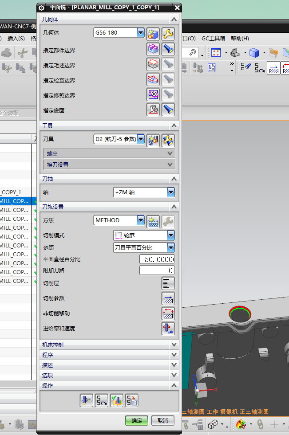Open the geometry G56-180 dropdown
The image size is (289, 435).
(141, 32)
